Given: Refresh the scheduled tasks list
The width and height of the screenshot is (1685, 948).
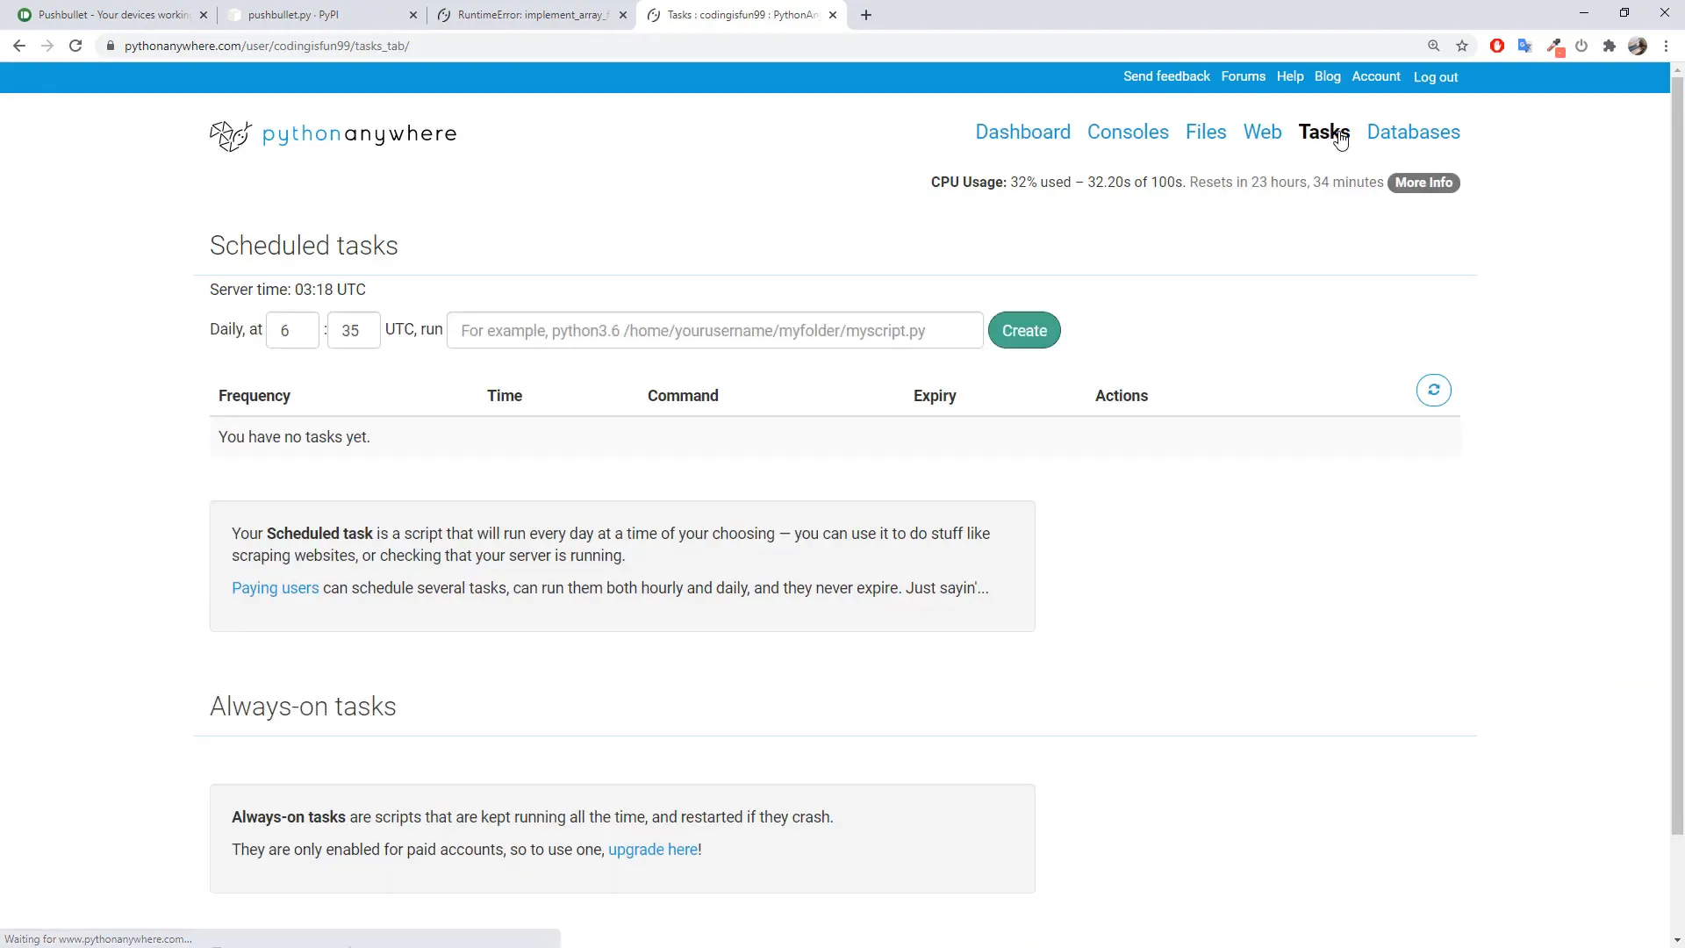Looking at the screenshot, I should 1433,390.
